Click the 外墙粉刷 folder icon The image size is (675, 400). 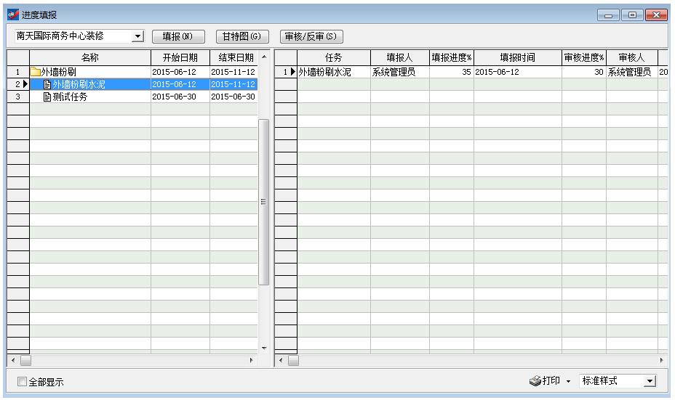click(x=36, y=73)
